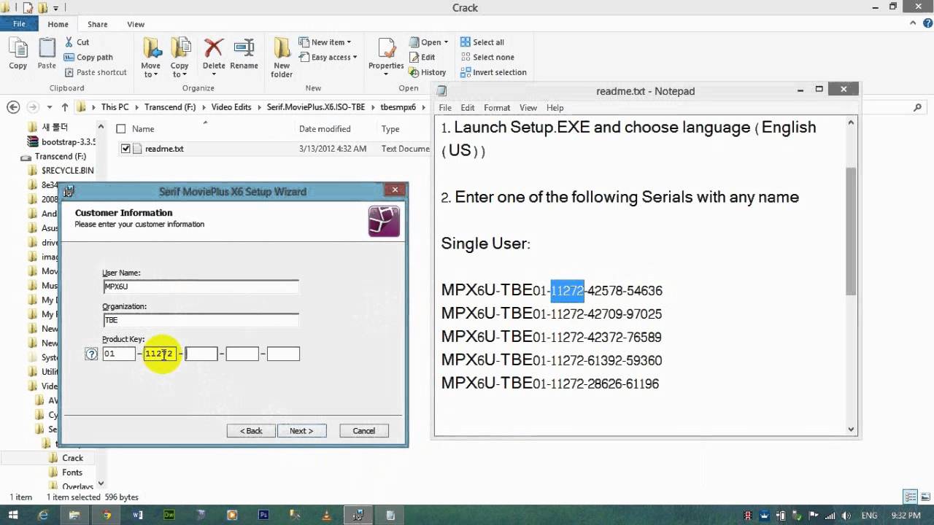Click Video Edits in the address bar

[231, 107]
